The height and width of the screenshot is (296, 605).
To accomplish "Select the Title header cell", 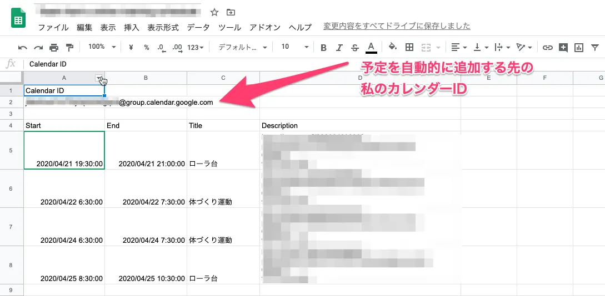I will (x=223, y=125).
